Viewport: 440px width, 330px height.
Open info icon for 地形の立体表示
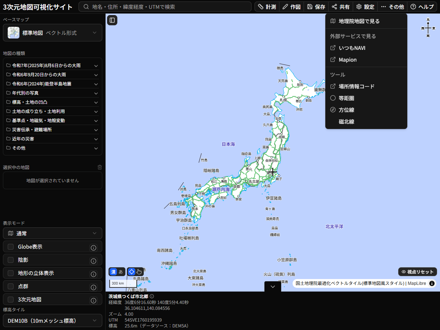coord(93,274)
